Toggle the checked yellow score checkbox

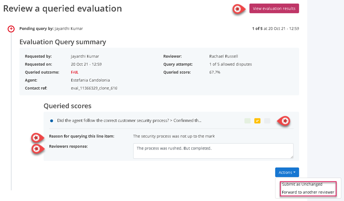coord(257,121)
